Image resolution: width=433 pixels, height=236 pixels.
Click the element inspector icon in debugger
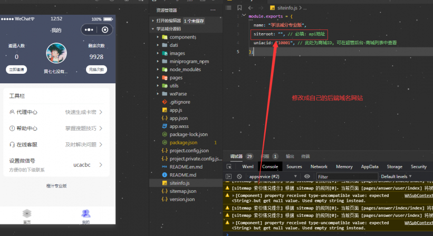click(229, 166)
